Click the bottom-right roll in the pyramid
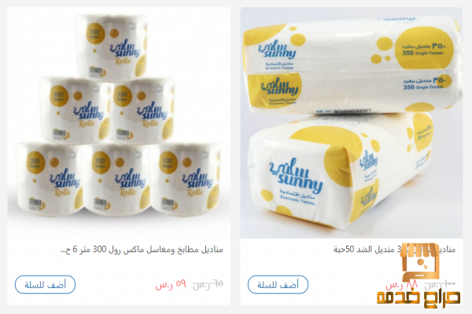 pyautogui.click(x=185, y=179)
